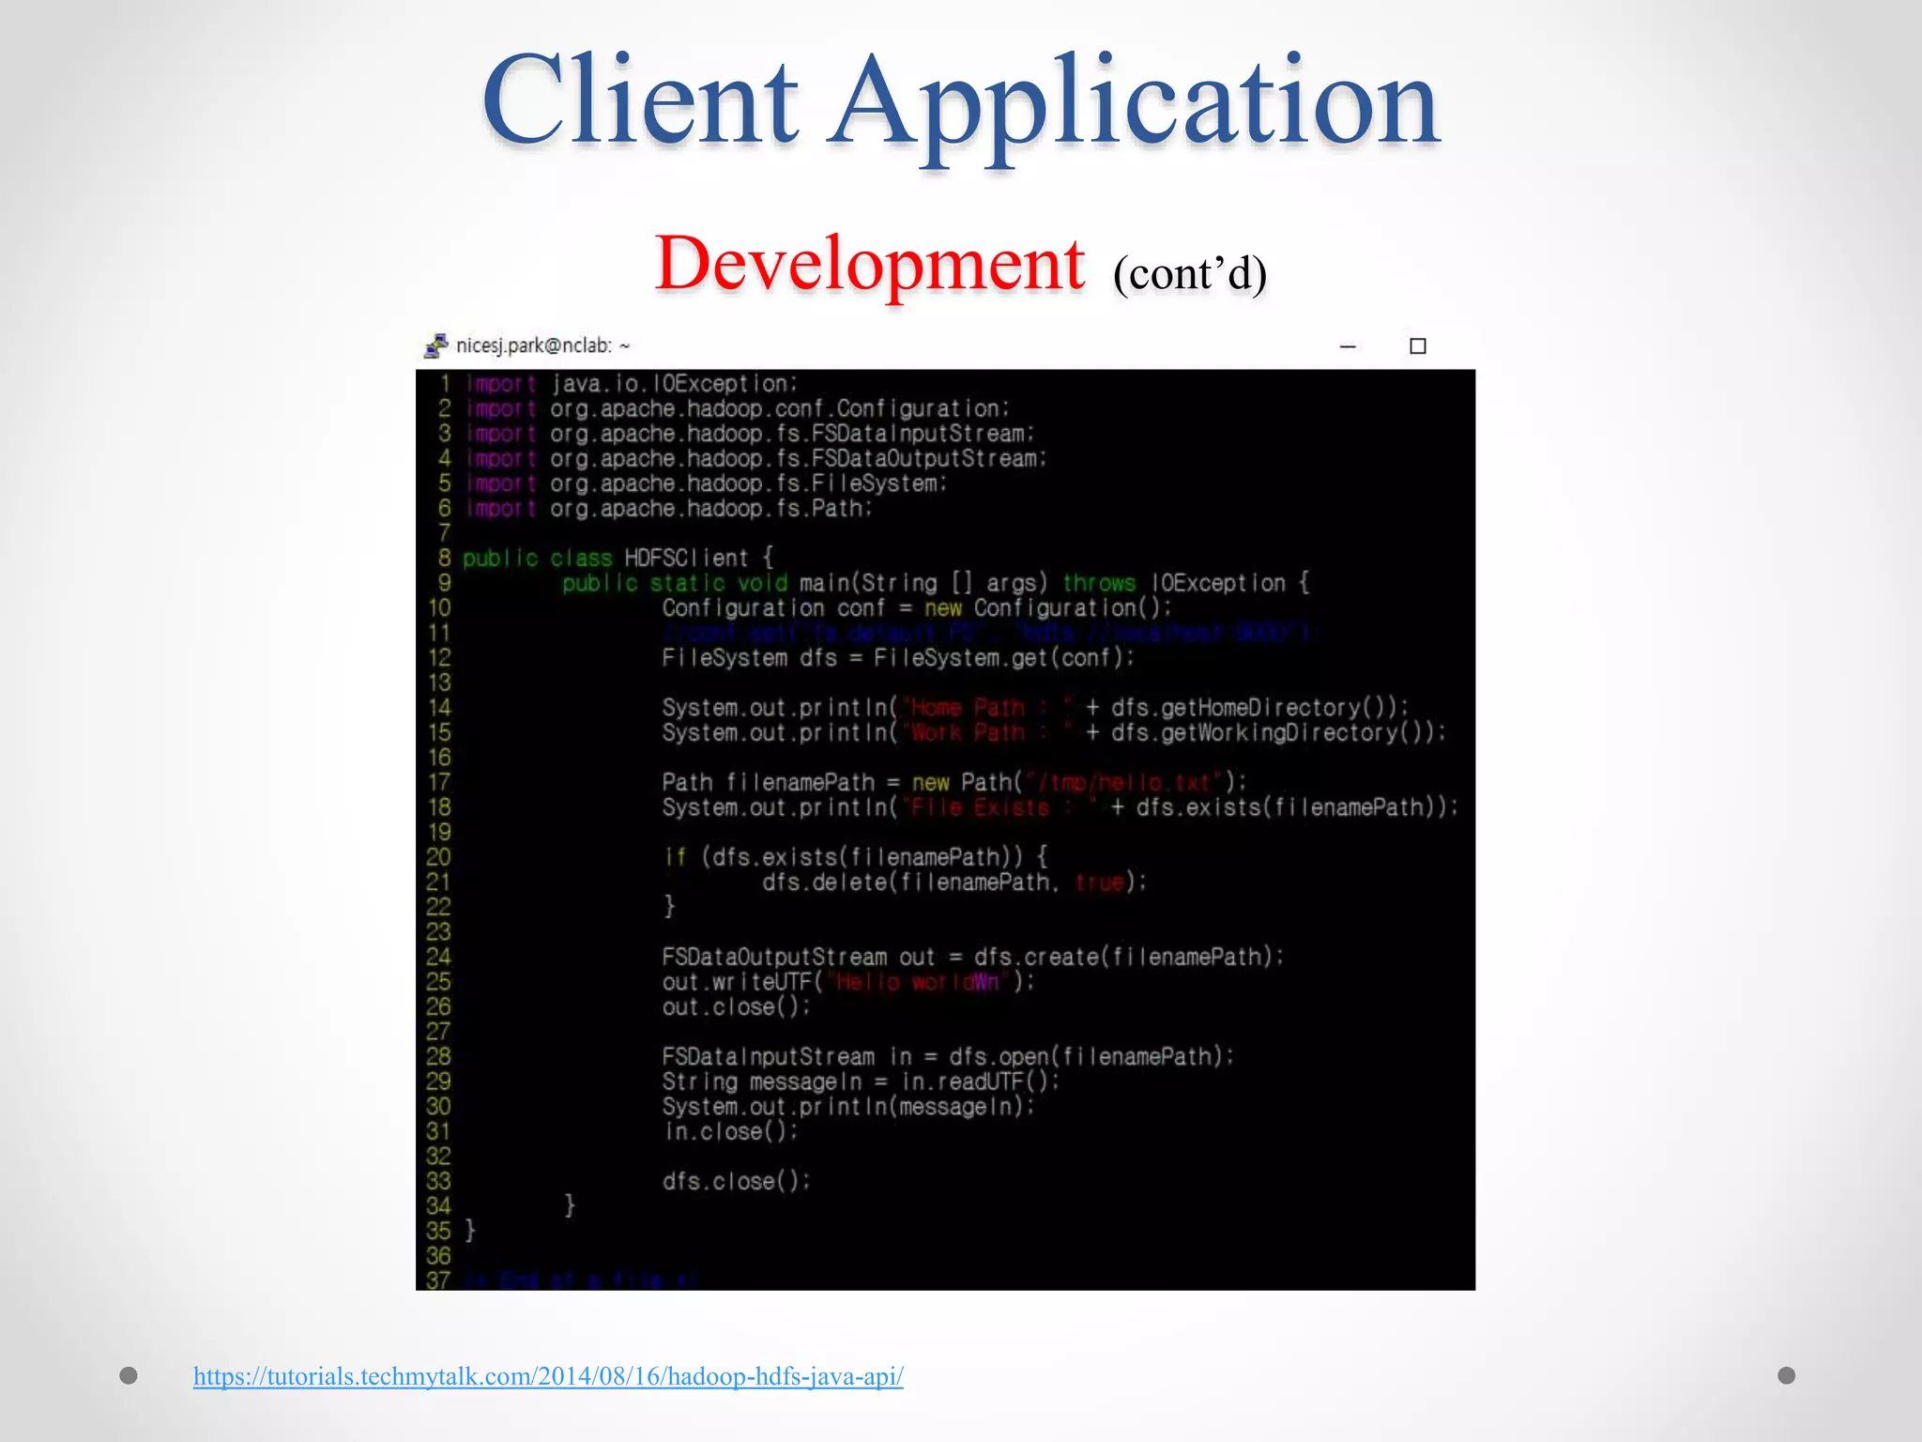
Task: Click dfs.close() on line 33
Action: point(736,1181)
